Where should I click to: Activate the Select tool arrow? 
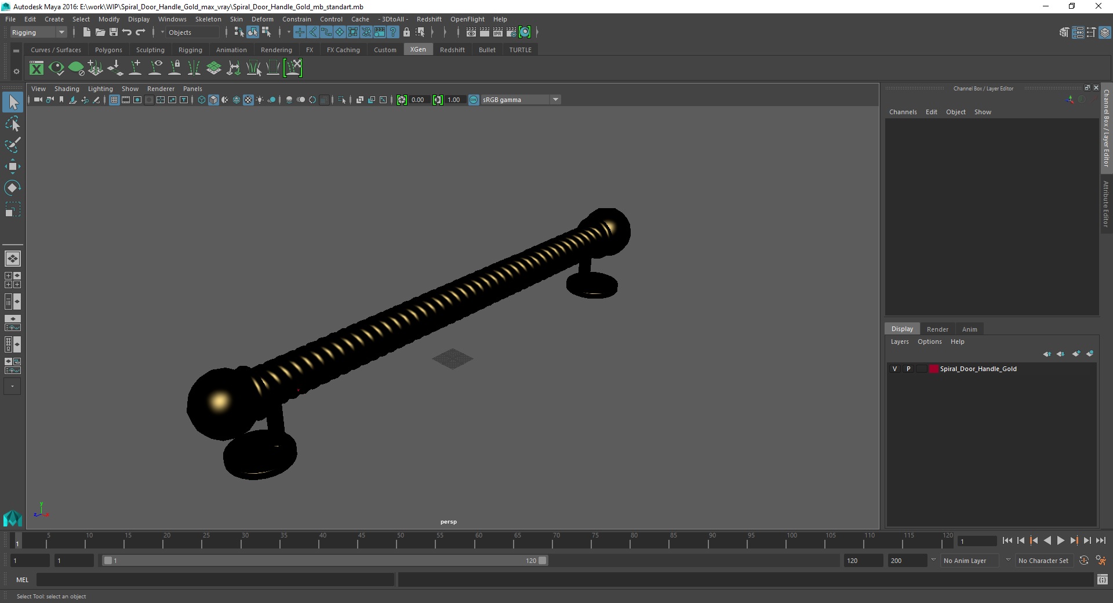point(12,103)
